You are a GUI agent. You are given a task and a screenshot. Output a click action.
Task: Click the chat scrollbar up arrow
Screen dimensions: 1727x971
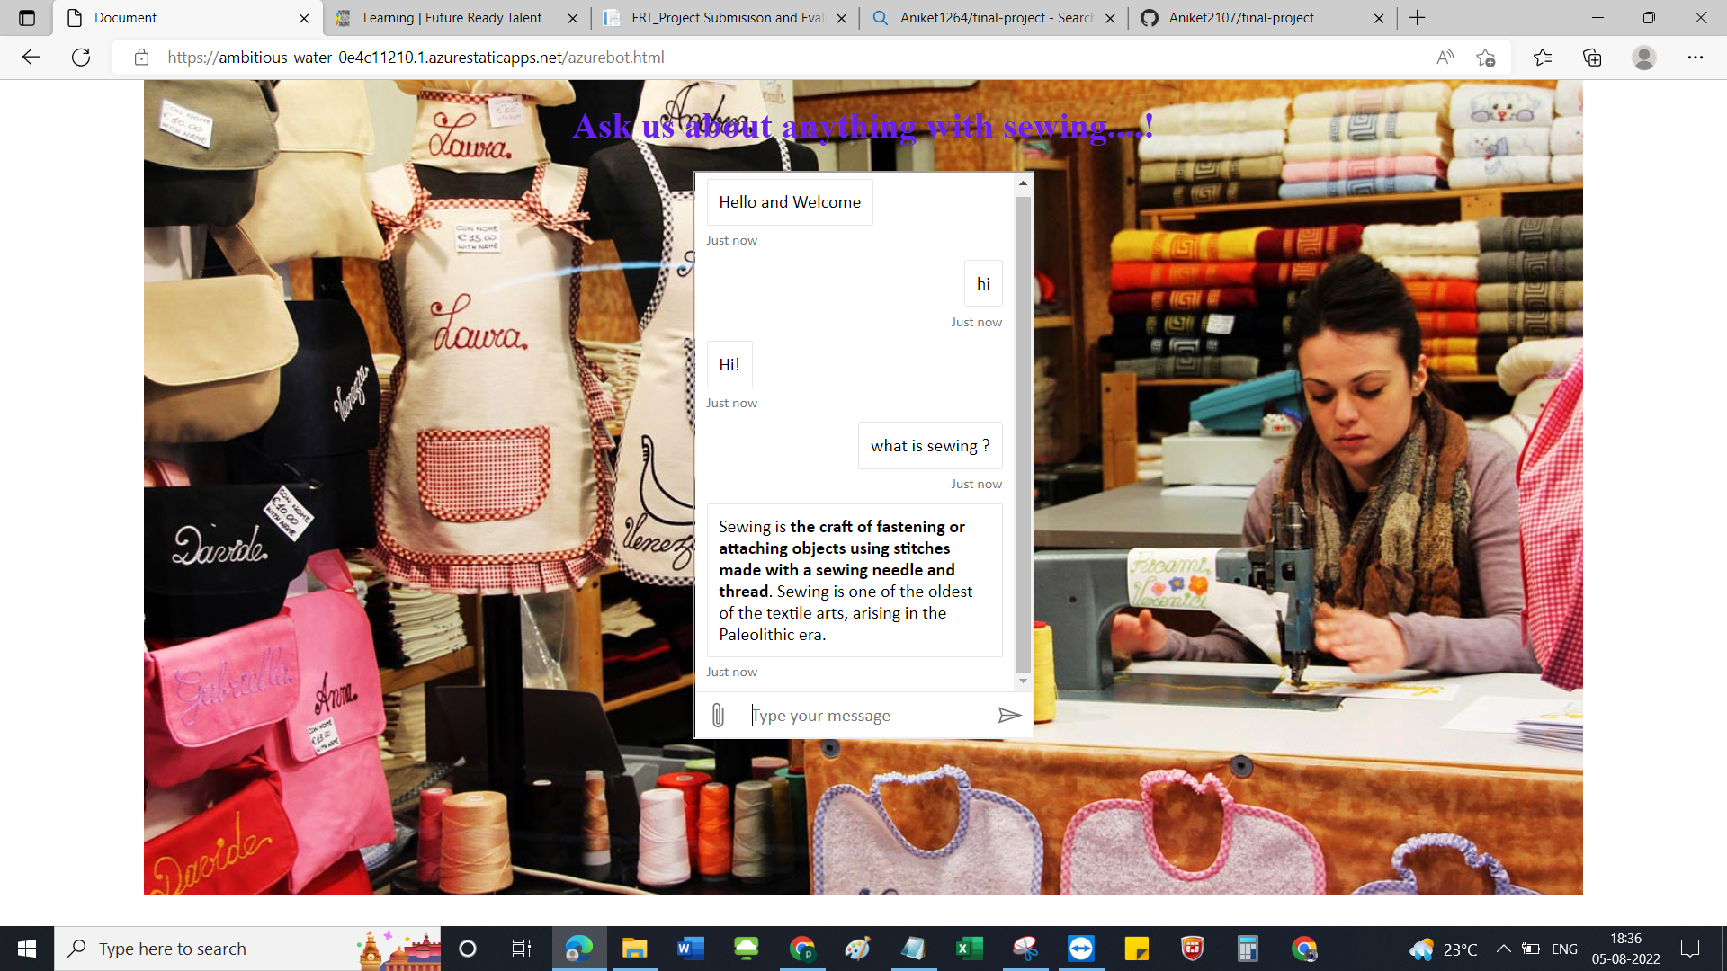1023,183
